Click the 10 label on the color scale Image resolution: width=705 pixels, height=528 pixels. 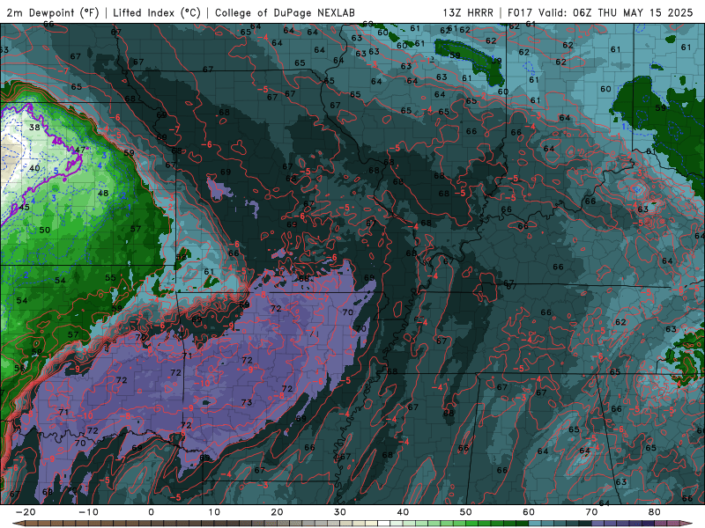(x=214, y=512)
